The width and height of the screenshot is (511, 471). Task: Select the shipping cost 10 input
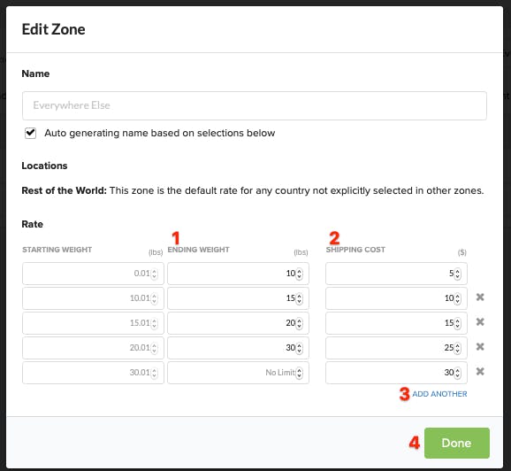[396, 298]
